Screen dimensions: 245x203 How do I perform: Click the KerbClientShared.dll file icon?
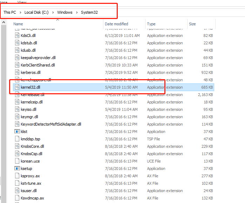[17, 65]
